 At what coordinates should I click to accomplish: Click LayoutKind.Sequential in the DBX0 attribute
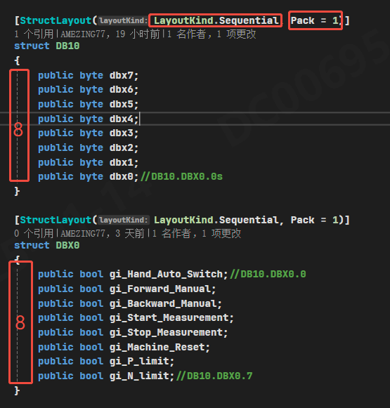tap(216, 220)
